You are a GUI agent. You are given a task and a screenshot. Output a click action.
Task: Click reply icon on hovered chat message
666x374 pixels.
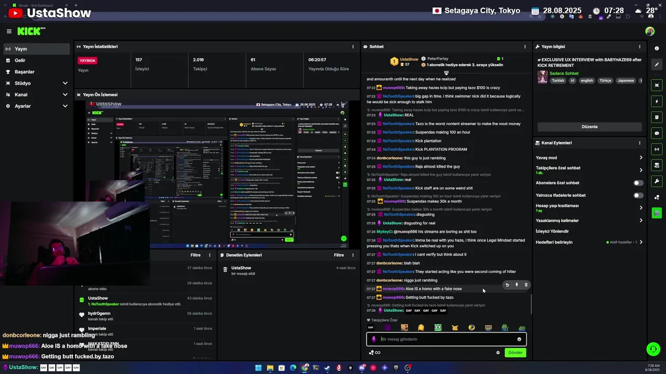point(507,285)
